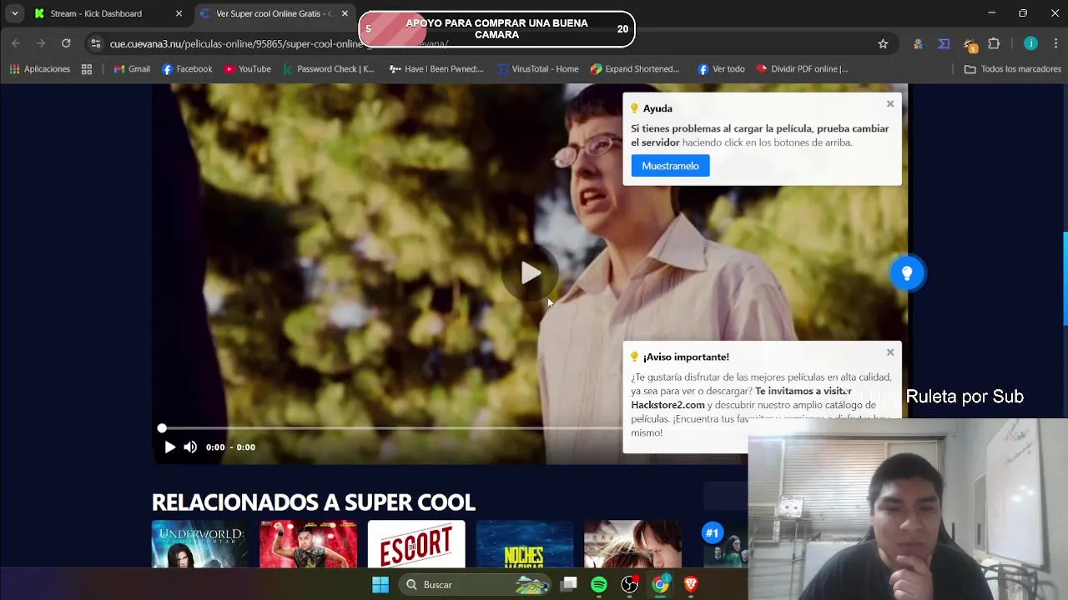Open Chrome three-dot menu
The height and width of the screenshot is (600, 1068).
pos(1055,43)
